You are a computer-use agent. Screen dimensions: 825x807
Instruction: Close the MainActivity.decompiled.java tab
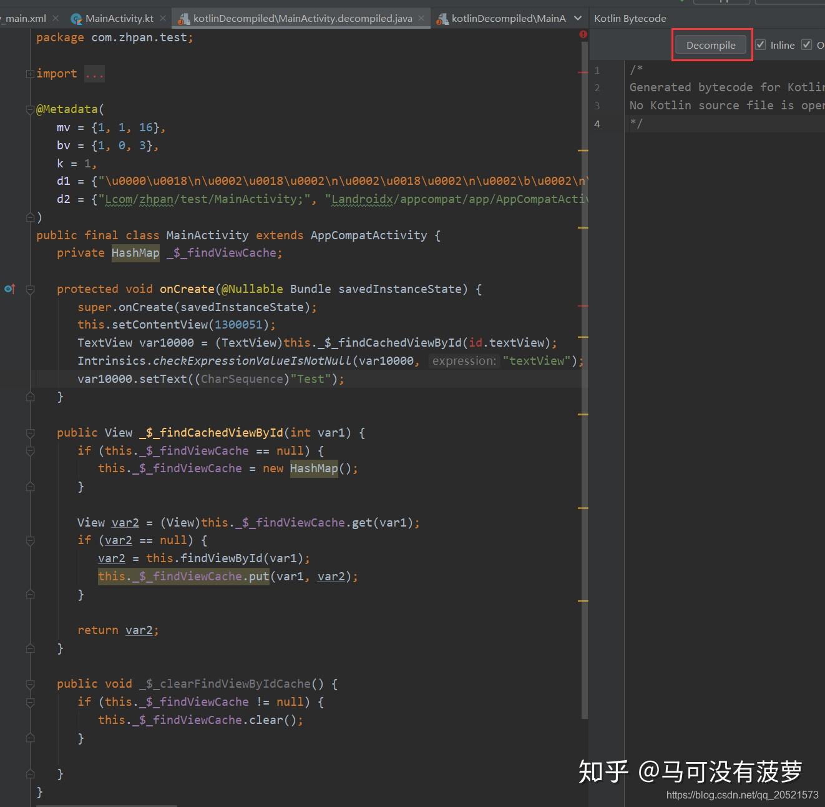421,18
